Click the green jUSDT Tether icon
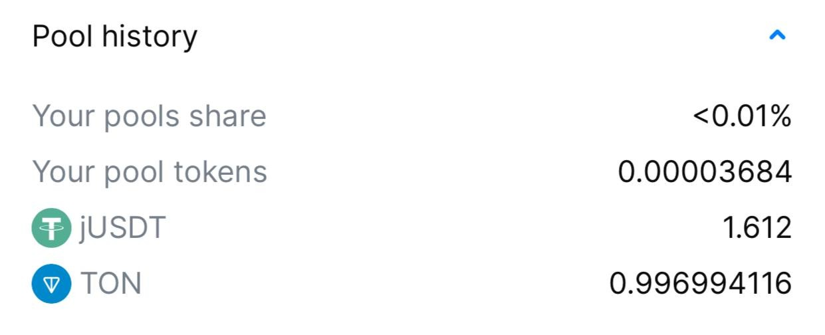This screenshot has width=825, height=335. 51,228
